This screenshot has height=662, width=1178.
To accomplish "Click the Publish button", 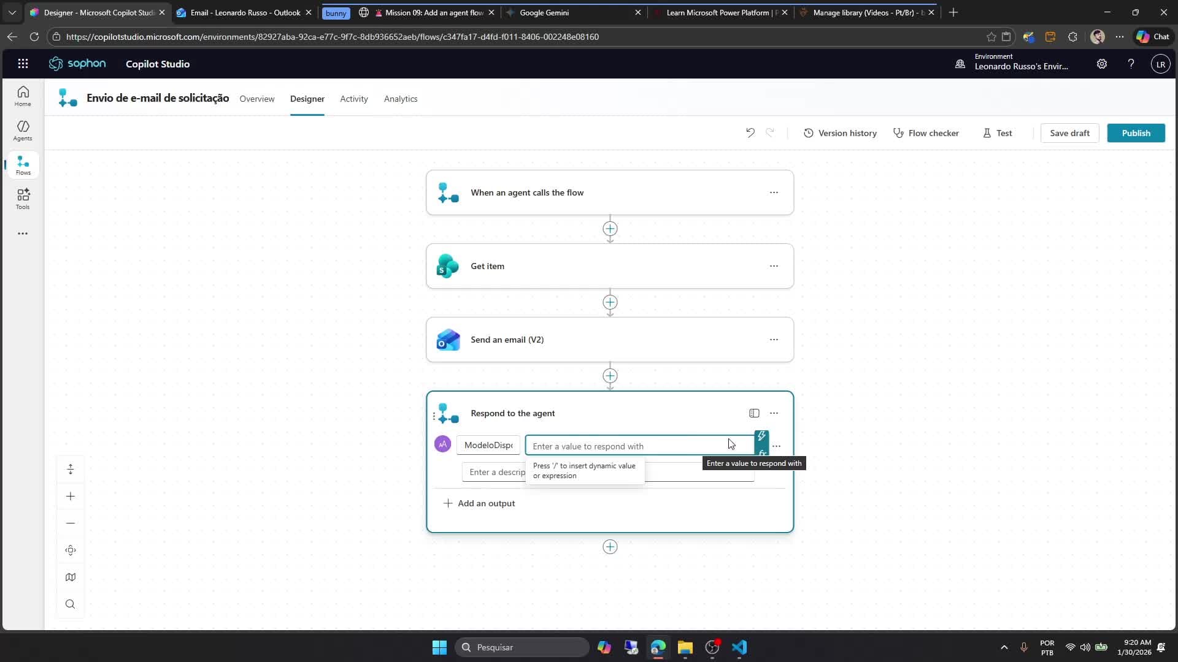I will [1136, 133].
